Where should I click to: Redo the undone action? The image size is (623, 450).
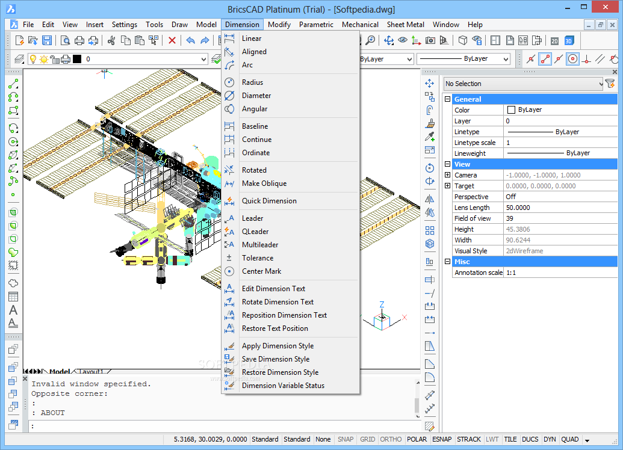pos(205,40)
